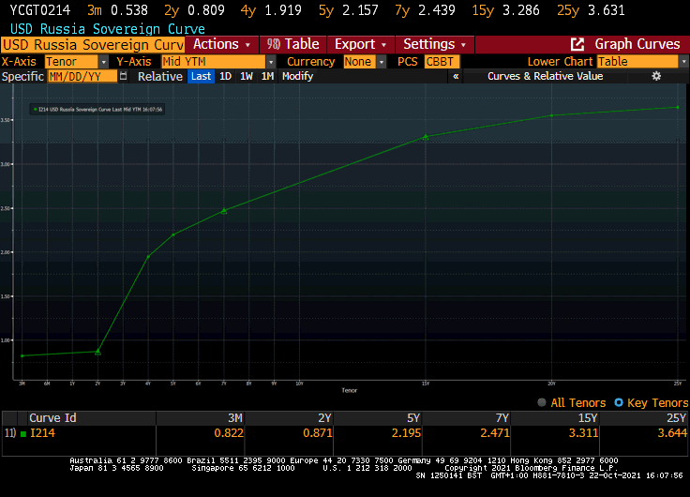Open the Graph Curves pop-out icon

577,44
